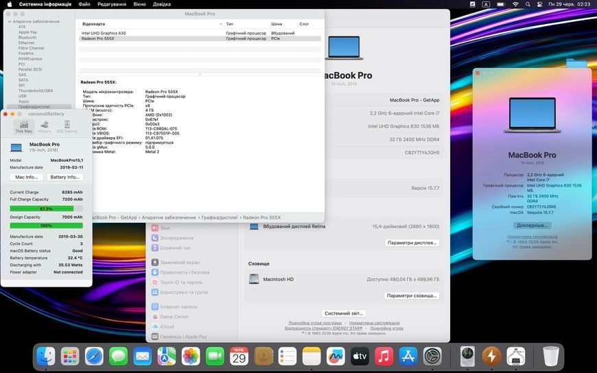Launch FaceTime from the Dock
The width and height of the screenshot is (597, 373).
215,357
